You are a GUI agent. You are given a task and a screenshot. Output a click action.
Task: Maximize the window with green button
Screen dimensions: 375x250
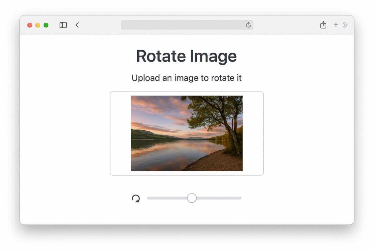[x=46, y=25]
